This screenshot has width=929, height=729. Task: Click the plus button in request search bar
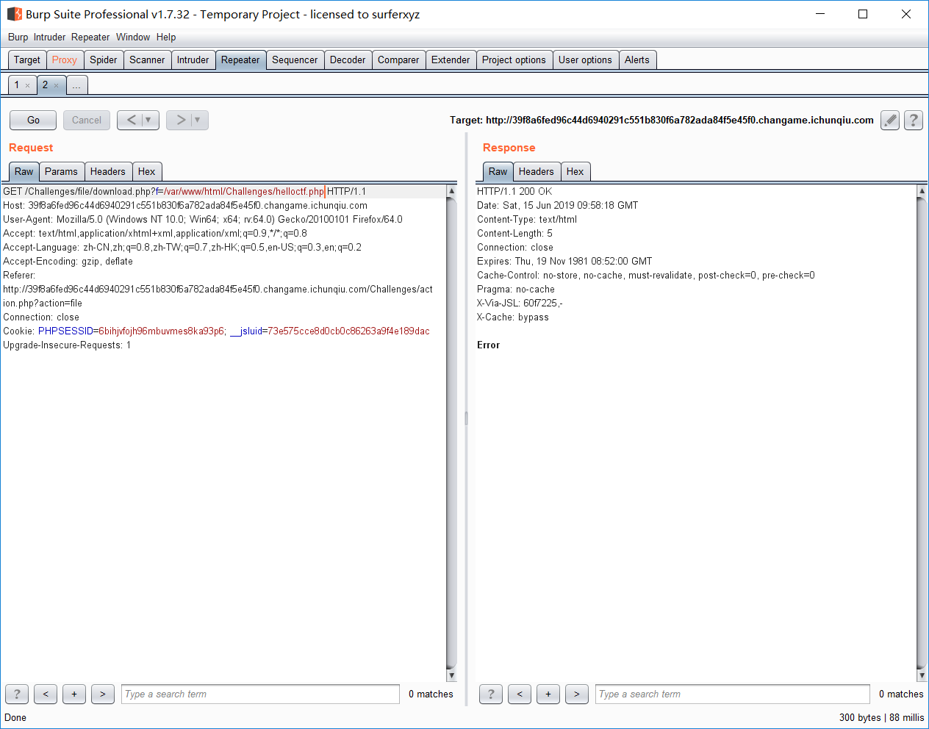tap(74, 694)
